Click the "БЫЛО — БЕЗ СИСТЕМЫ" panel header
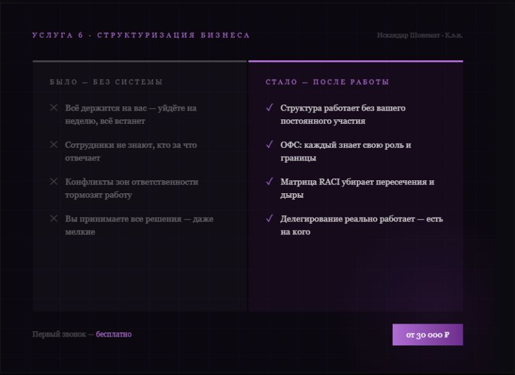 106,82
